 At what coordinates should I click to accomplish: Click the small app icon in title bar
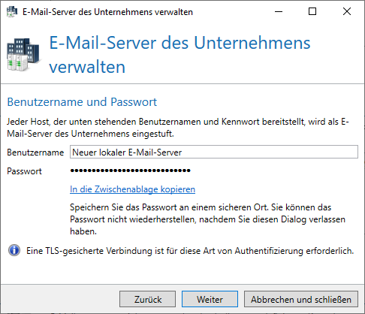pos(12,11)
